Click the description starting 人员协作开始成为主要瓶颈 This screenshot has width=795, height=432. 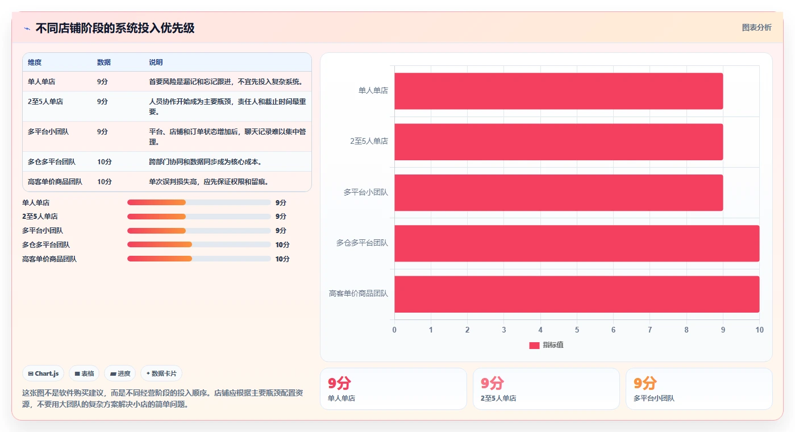tap(228, 107)
